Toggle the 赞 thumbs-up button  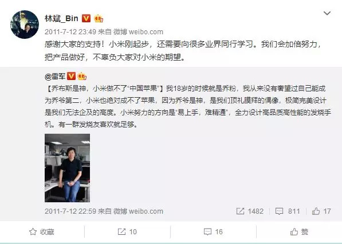tap(299, 232)
